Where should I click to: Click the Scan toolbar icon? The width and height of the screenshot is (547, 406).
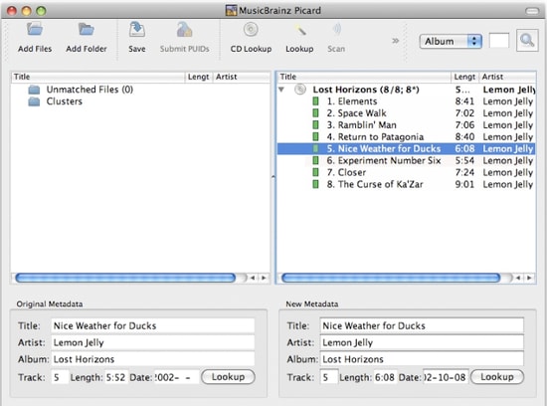pyautogui.click(x=336, y=29)
